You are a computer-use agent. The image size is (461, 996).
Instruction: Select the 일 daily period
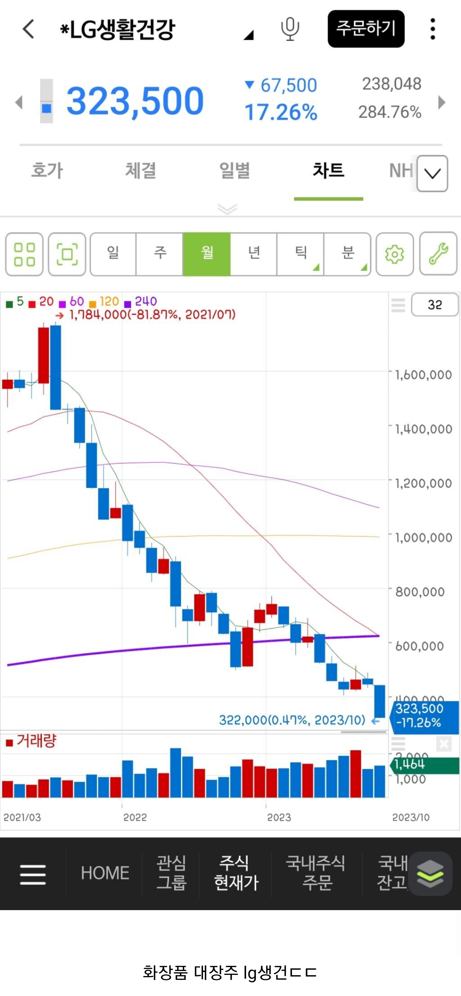[113, 254]
